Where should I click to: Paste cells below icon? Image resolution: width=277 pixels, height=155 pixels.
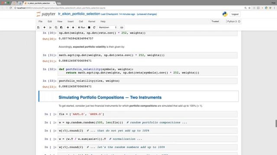[61, 28]
